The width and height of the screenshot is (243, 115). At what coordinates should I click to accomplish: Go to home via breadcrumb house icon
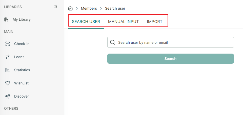[70, 8]
